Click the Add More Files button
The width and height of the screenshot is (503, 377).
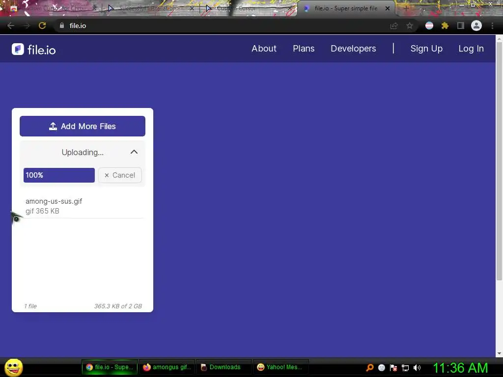pyautogui.click(x=83, y=126)
